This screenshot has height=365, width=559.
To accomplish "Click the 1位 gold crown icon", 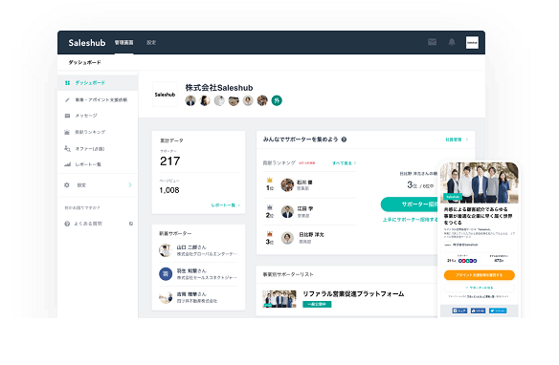I will (270, 180).
